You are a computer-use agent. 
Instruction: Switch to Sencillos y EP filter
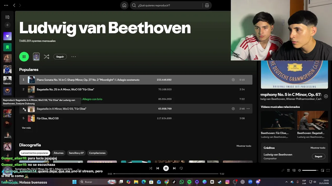click(x=76, y=153)
